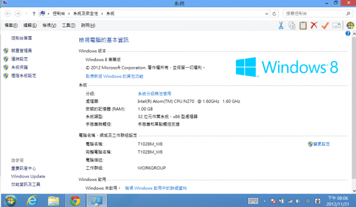
Task: Open 系統保護 in sidebar
Action: [x=19, y=67]
